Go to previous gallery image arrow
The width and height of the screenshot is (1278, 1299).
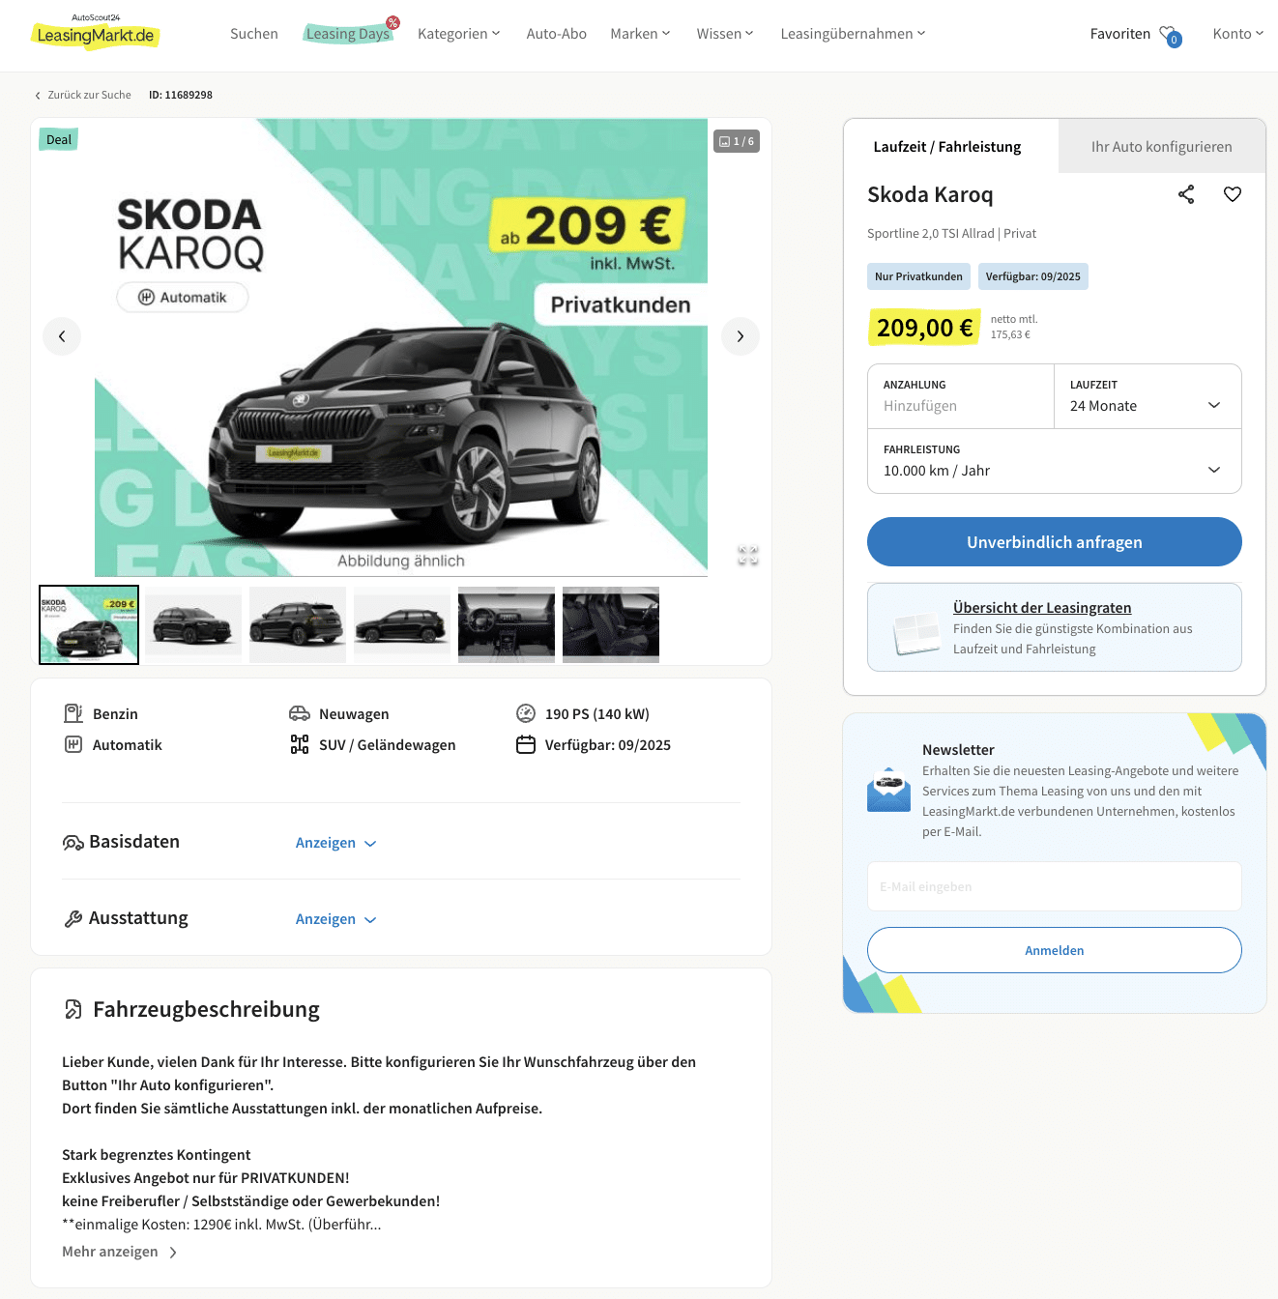62,336
